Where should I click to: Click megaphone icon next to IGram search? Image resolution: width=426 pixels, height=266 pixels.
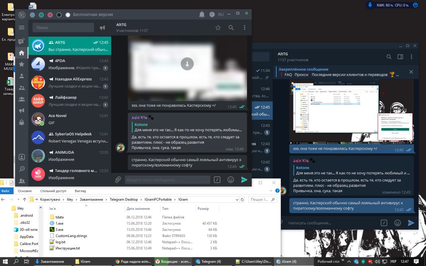pos(103,28)
